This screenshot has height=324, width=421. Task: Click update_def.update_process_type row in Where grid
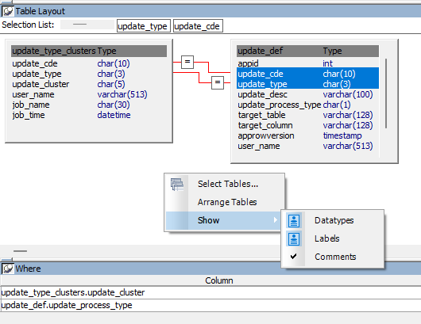(210, 305)
